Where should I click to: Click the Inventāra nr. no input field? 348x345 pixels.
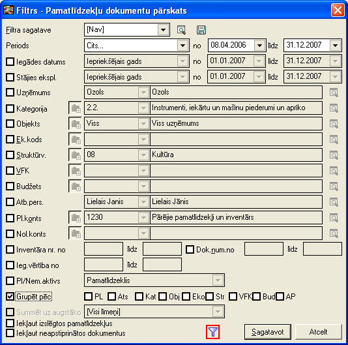click(104, 249)
